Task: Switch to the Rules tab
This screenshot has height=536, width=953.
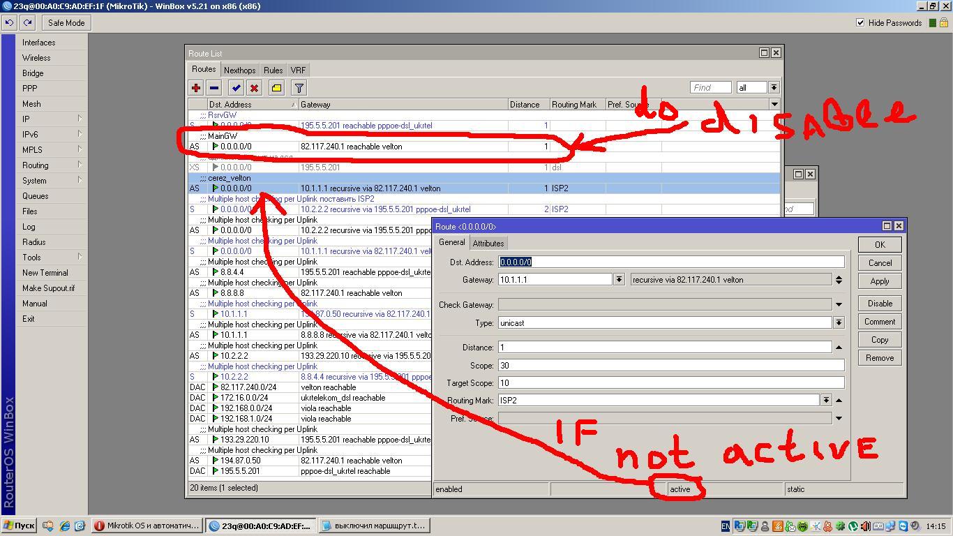Action: (273, 70)
